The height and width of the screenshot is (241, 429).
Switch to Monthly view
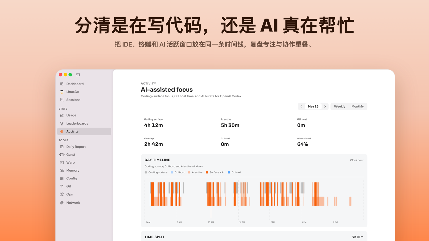[357, 106]
